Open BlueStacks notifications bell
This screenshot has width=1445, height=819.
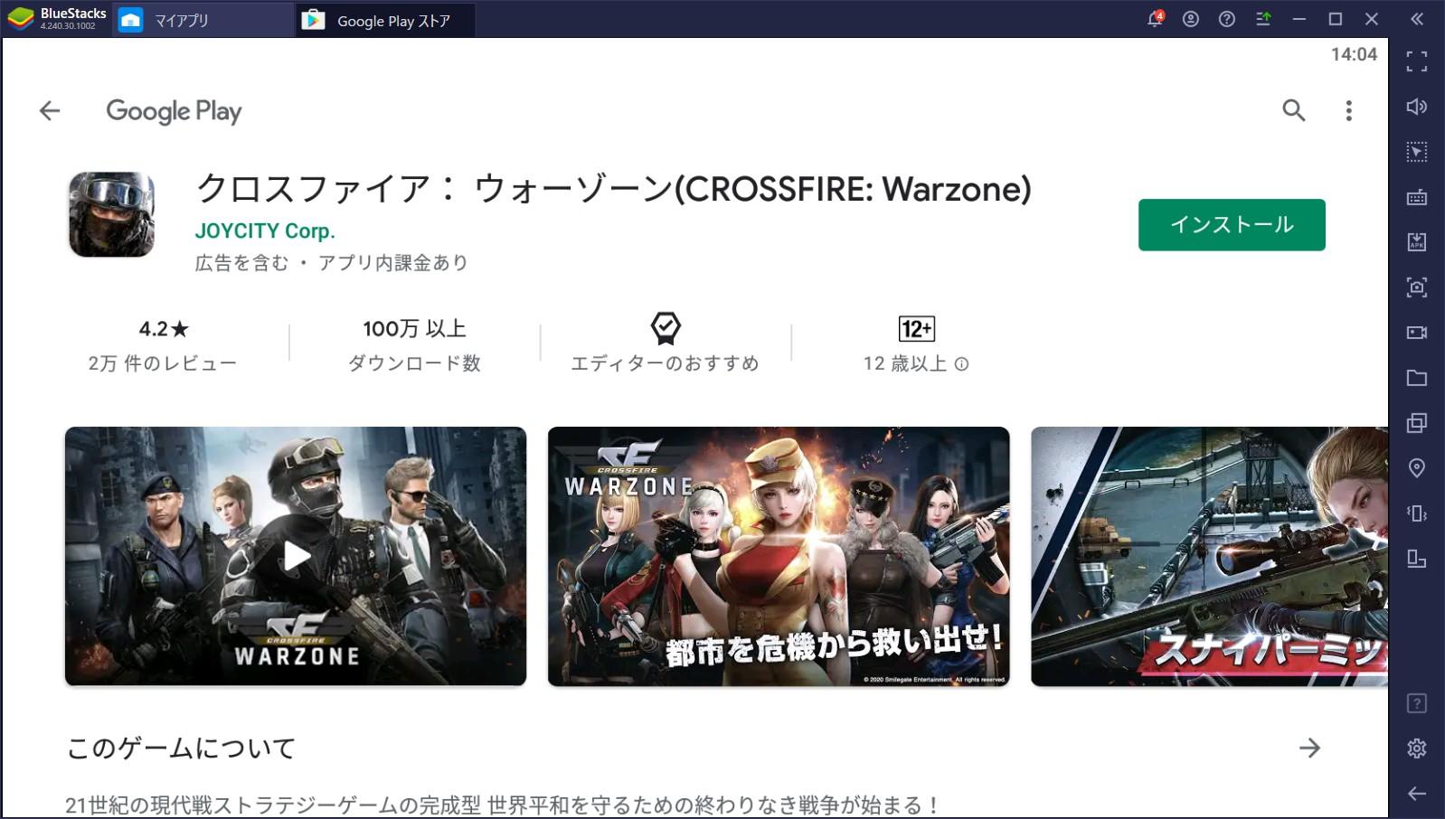pyautogui.click(x=1155, y=18)
